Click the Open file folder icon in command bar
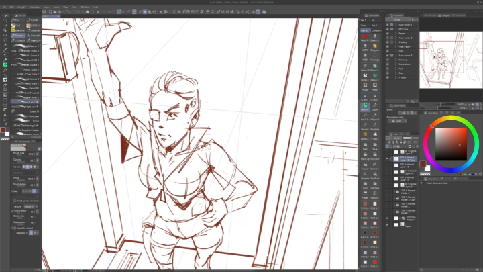 (54, 12)
